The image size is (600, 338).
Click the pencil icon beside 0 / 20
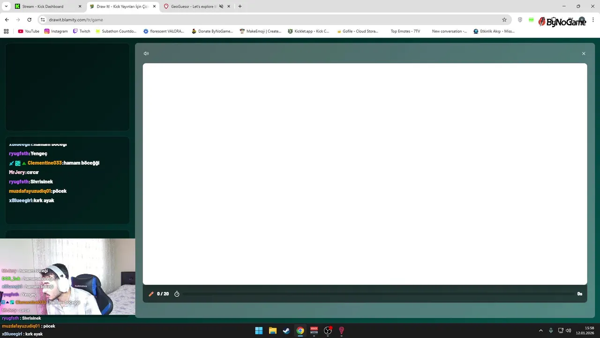151,294
